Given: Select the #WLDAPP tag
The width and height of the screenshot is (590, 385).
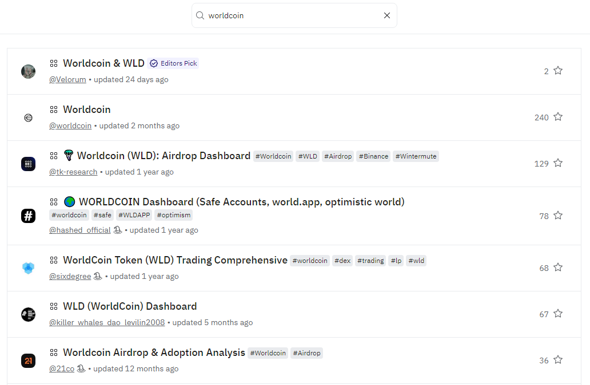Looking at the screenshot, I should 134,215.
